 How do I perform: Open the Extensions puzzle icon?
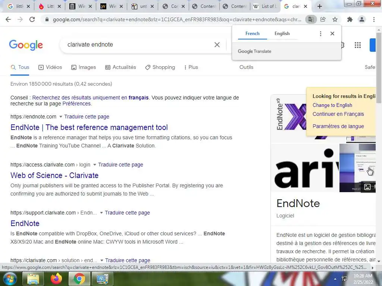350,19
